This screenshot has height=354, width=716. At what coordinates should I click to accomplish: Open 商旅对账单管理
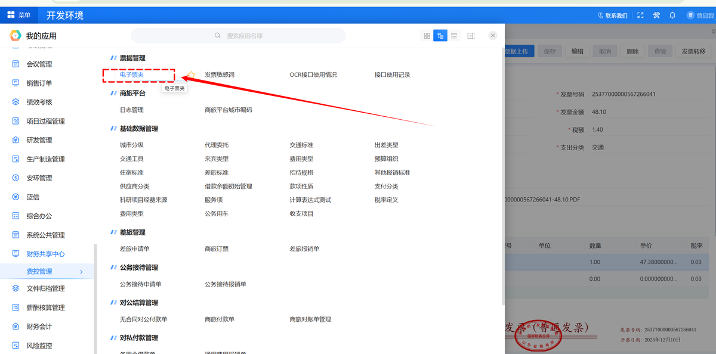310,319
